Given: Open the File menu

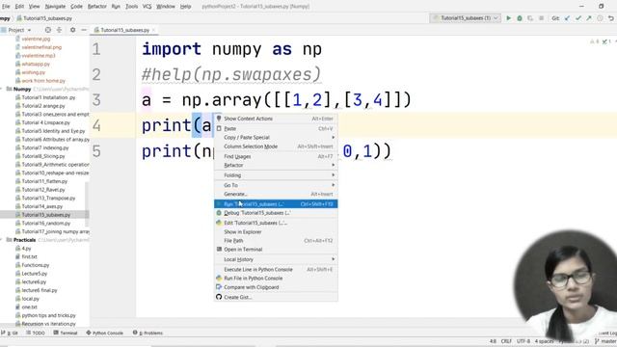Looking at the screenshot, I should [x=6, y=7].
